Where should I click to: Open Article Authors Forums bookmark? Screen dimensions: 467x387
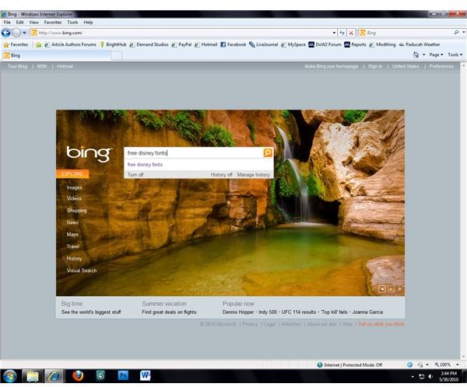(71, 44)
